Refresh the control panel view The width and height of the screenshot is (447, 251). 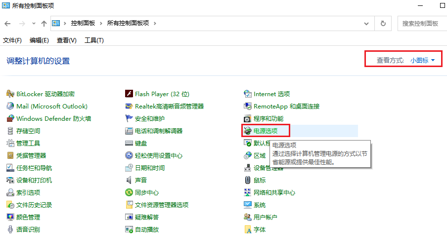[x=383, y=23]
